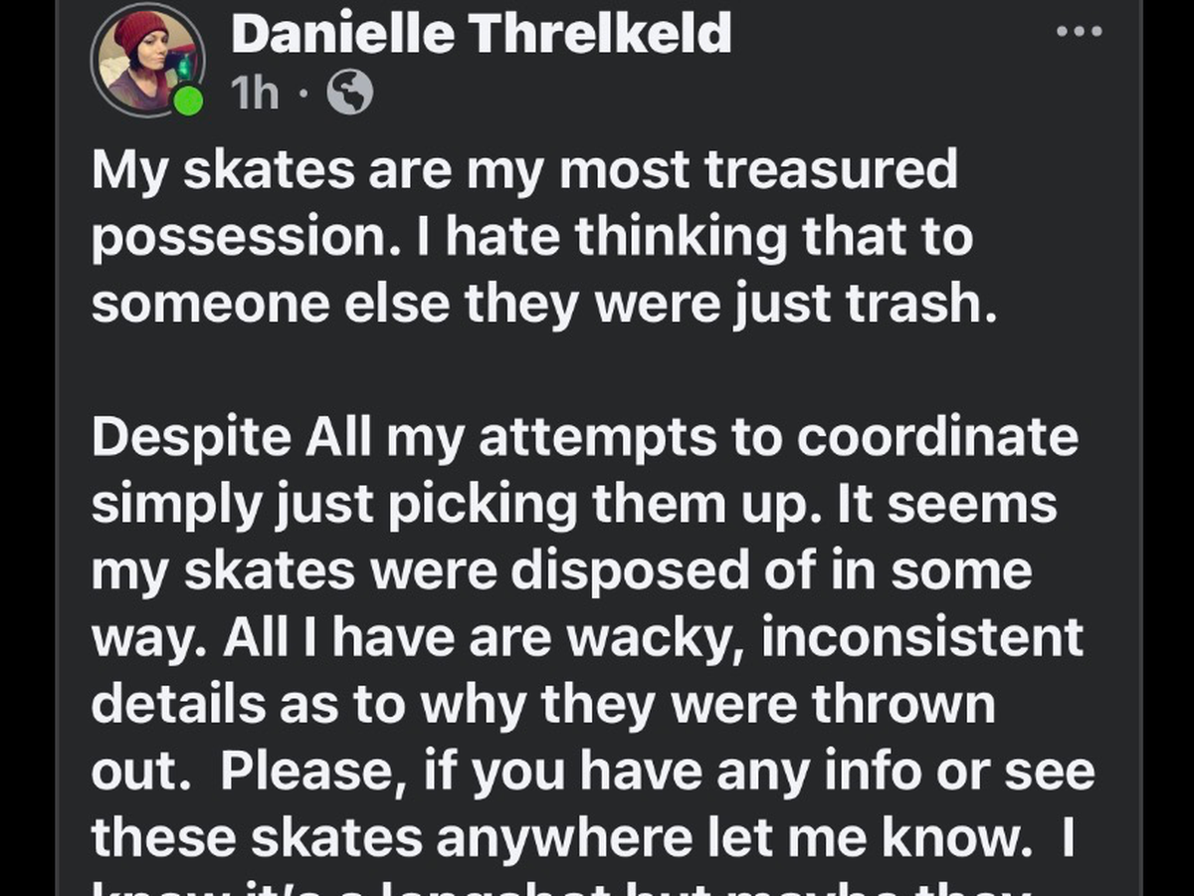Open Danielle Threlkeld's profile name link

pyautogui.click(x=481, y=33)
